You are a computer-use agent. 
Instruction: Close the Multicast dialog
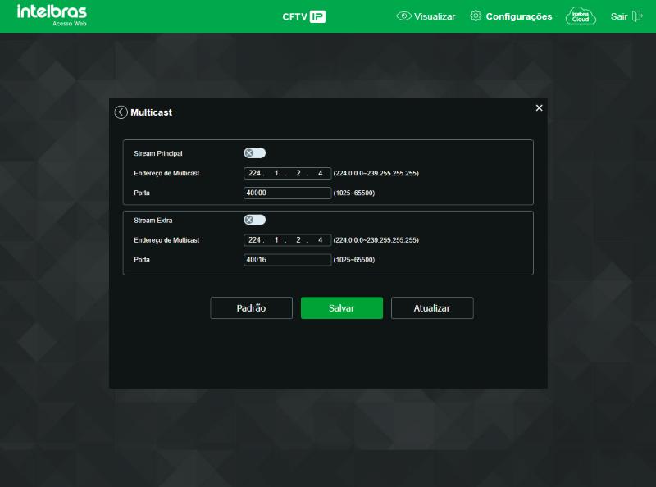coord(539,108)
